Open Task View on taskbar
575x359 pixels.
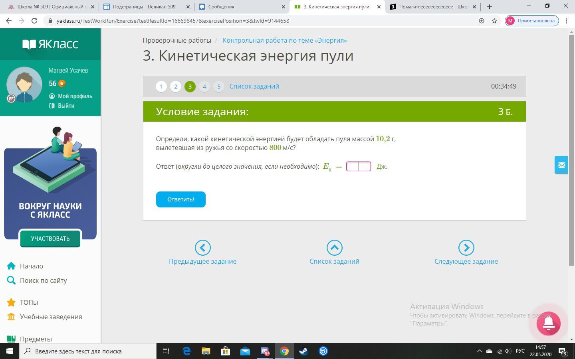click(x=166, y=351)
